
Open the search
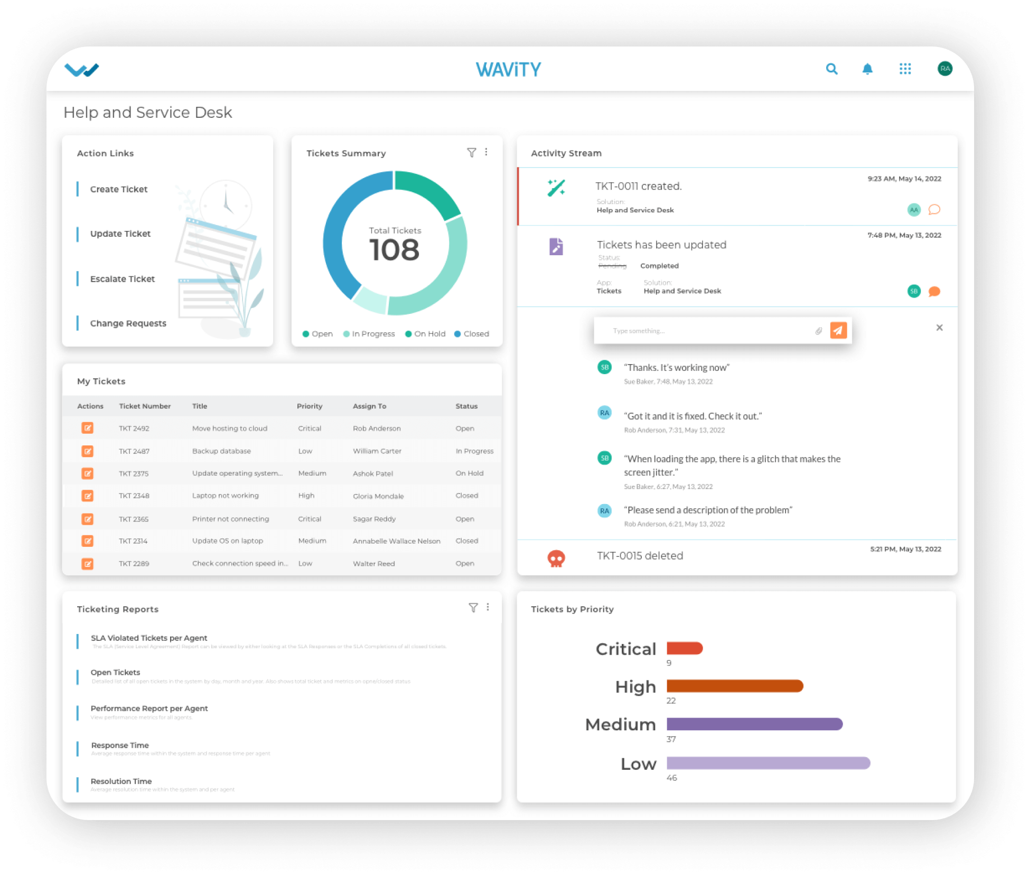832,69
